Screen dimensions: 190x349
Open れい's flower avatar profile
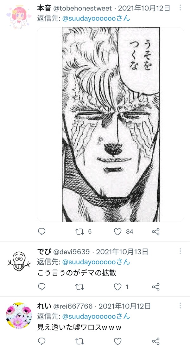pos(19,315)
